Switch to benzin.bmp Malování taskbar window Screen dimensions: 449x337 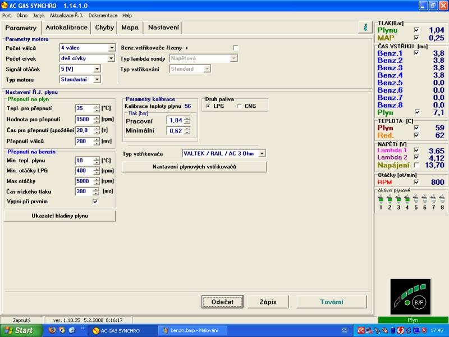point(194,330)
